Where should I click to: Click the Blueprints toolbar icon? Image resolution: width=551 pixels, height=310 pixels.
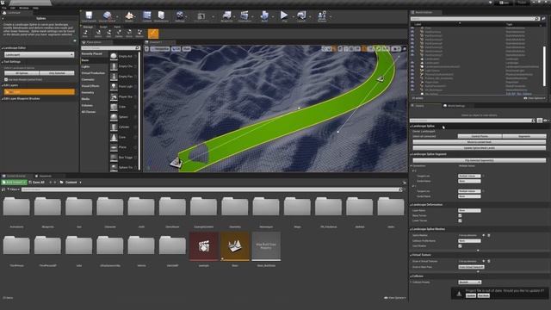click(227, 15)
